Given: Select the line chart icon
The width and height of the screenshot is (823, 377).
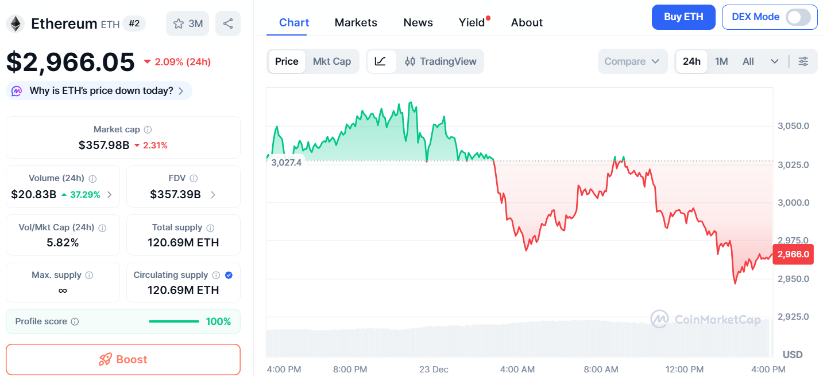Looking at the screenshot, I should 380,61.
